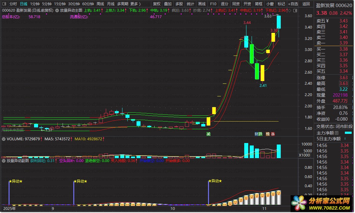Click the 减 signal marker on chart
This screenshot has width=355, height=213.
pyautogui.click(x=208, y=134)
